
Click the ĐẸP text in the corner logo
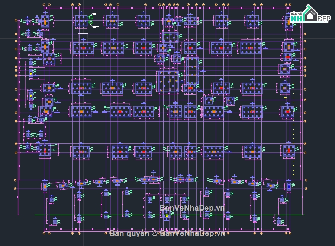click(324, 19)
